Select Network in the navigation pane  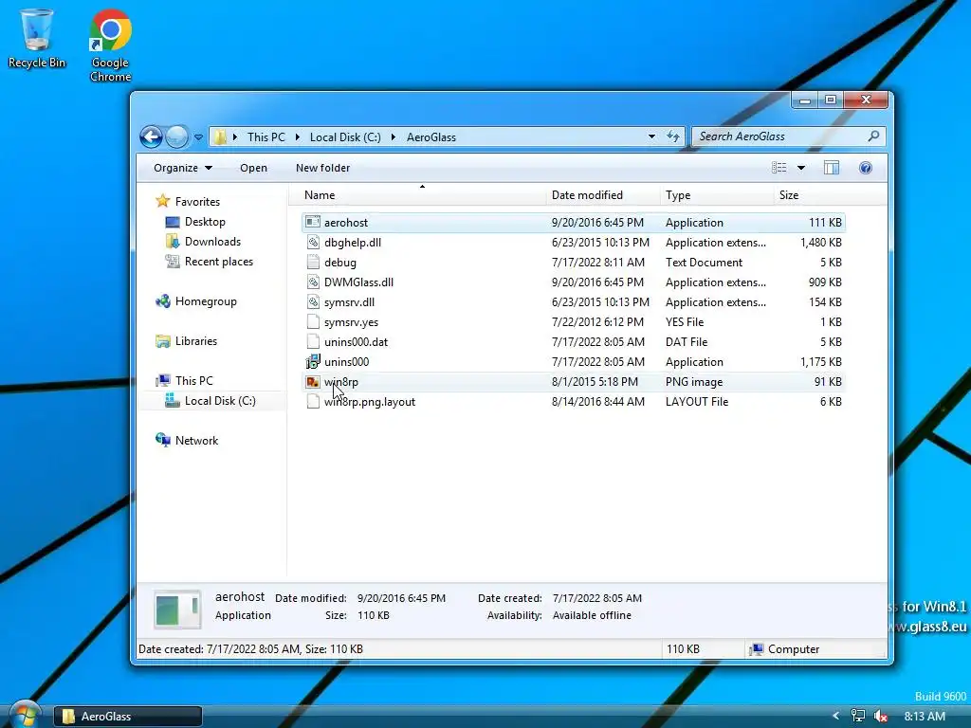[187, 440]
